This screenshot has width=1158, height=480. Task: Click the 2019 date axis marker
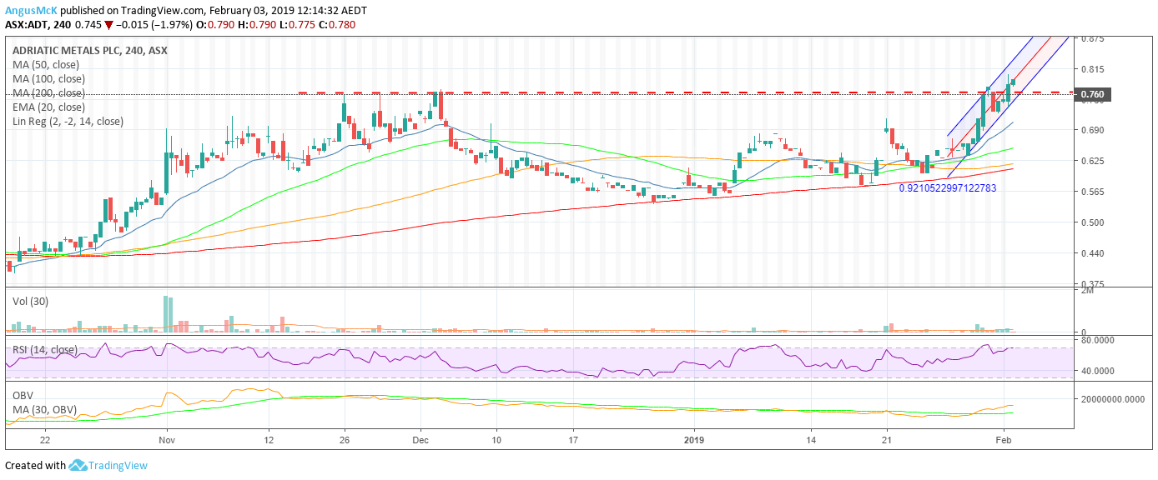[695, 439]
